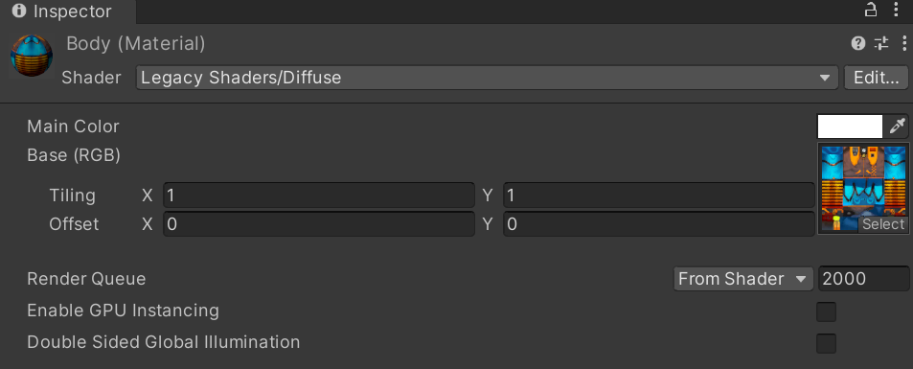Click the shader Edit... button
Viewport: 913px width, 369px height.
(876, 78)
